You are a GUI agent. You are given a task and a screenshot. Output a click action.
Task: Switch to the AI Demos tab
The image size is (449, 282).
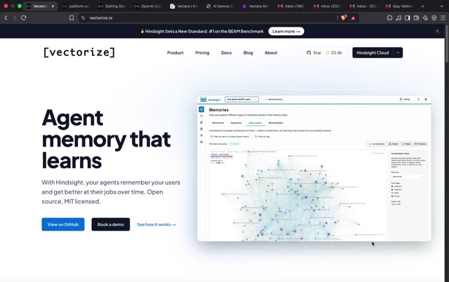pyautogui.click(x=220, y=6)
